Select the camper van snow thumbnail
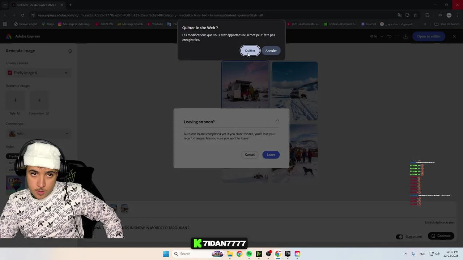463x260 pixels. pyautogui.click(x=245, y=85)
